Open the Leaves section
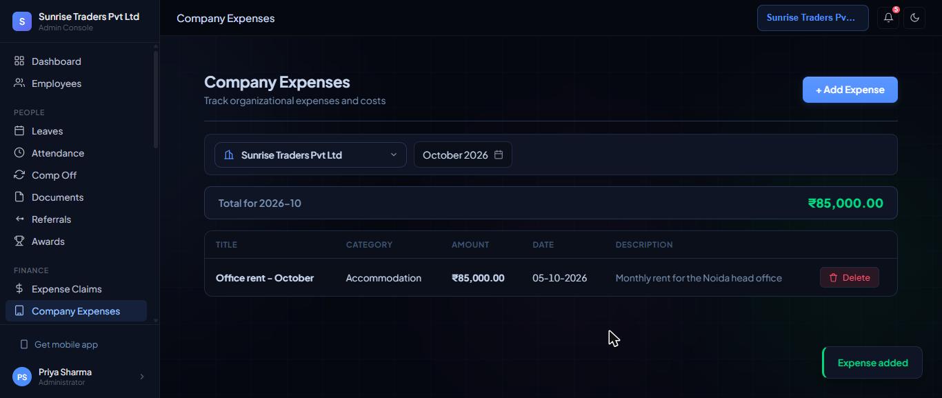 (x=76, y=131)
